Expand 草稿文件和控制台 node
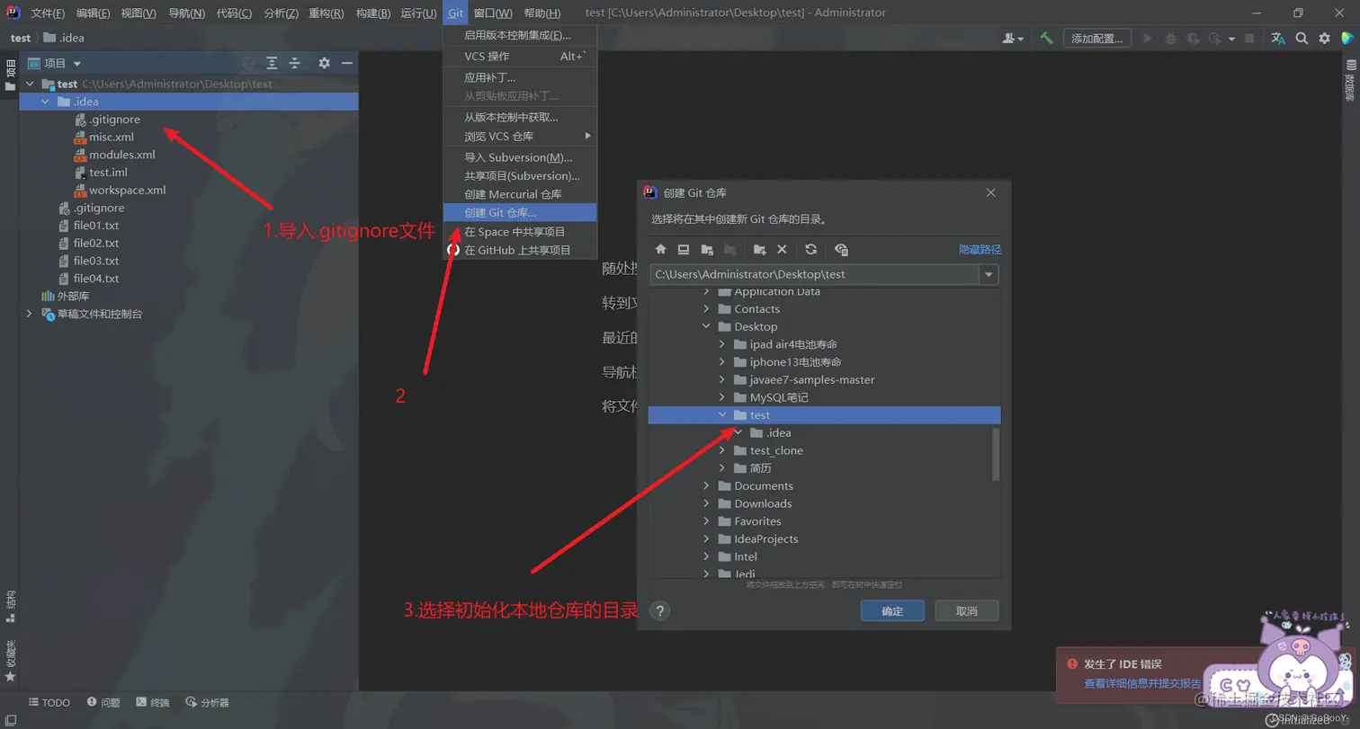 (x=30, y=314)
